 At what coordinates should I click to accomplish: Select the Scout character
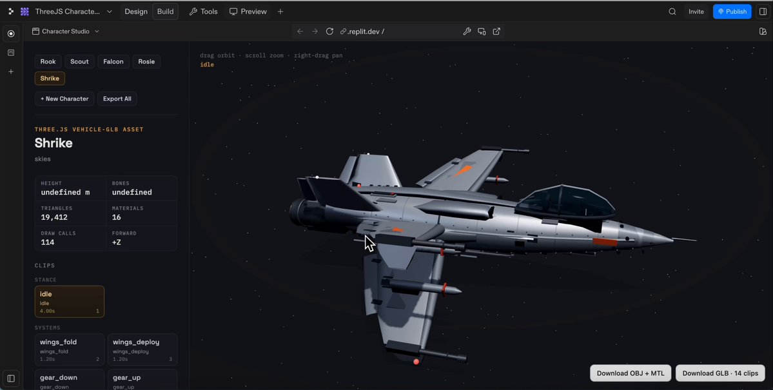79,62
